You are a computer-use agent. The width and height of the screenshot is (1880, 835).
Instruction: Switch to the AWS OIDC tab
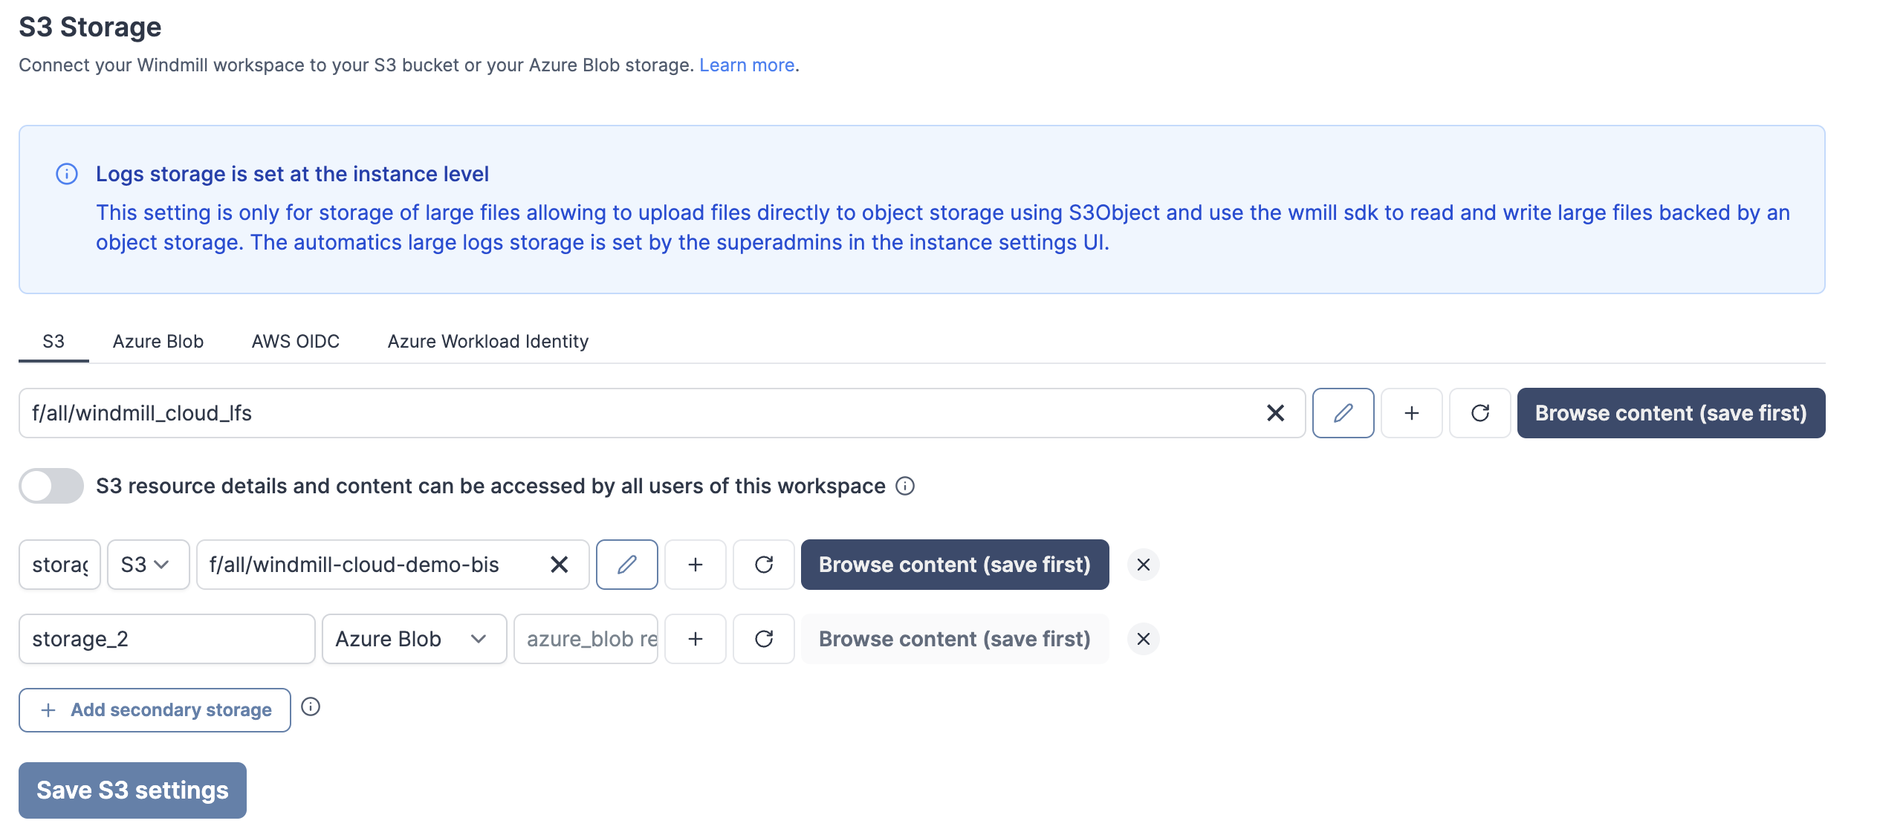295,342
